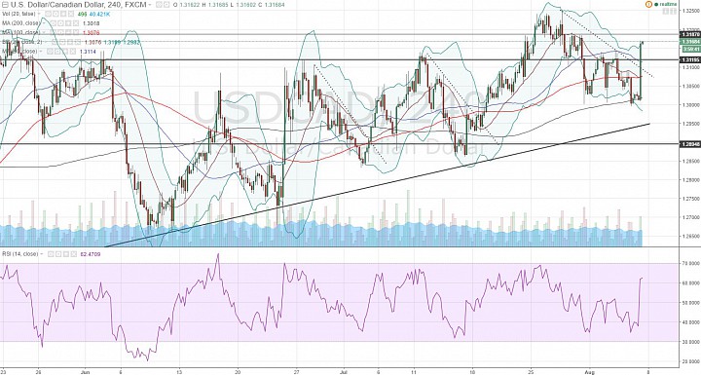Open format settings for Bollinger Bands
The height and width of the screenshot is (375, 701).
click(62, 42)
